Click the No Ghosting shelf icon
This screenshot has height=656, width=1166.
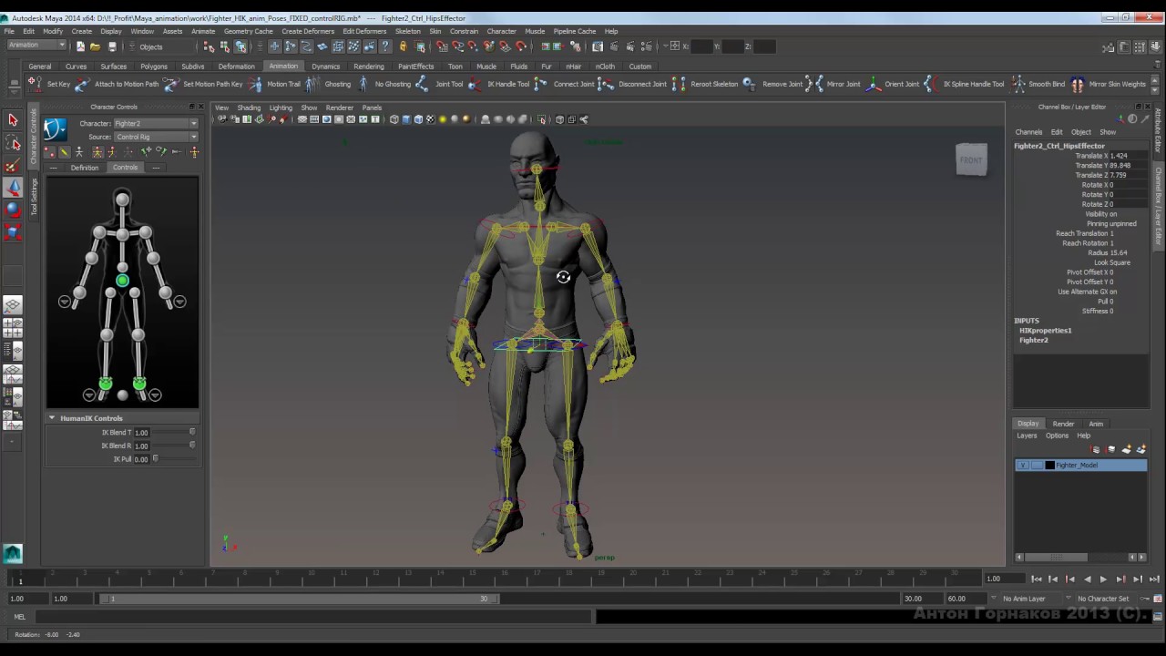(363, 84)
